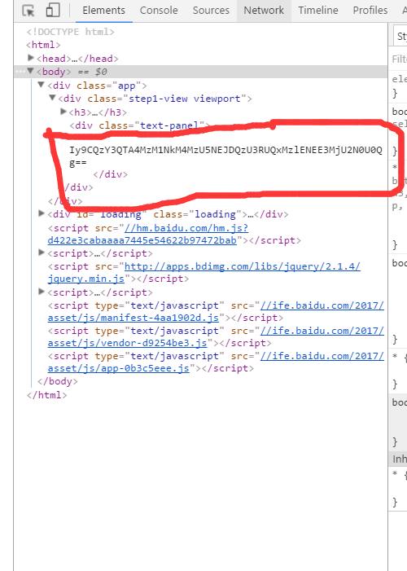The width and height of the screenshot is (407, 571).
Task: Select the body == $0 row
Action: (x=200, y=72)
